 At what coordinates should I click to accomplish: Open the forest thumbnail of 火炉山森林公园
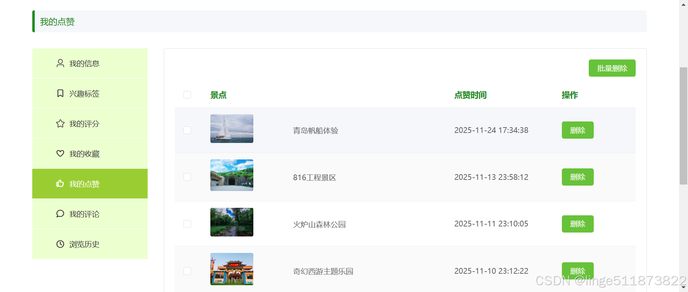(232, 222)
